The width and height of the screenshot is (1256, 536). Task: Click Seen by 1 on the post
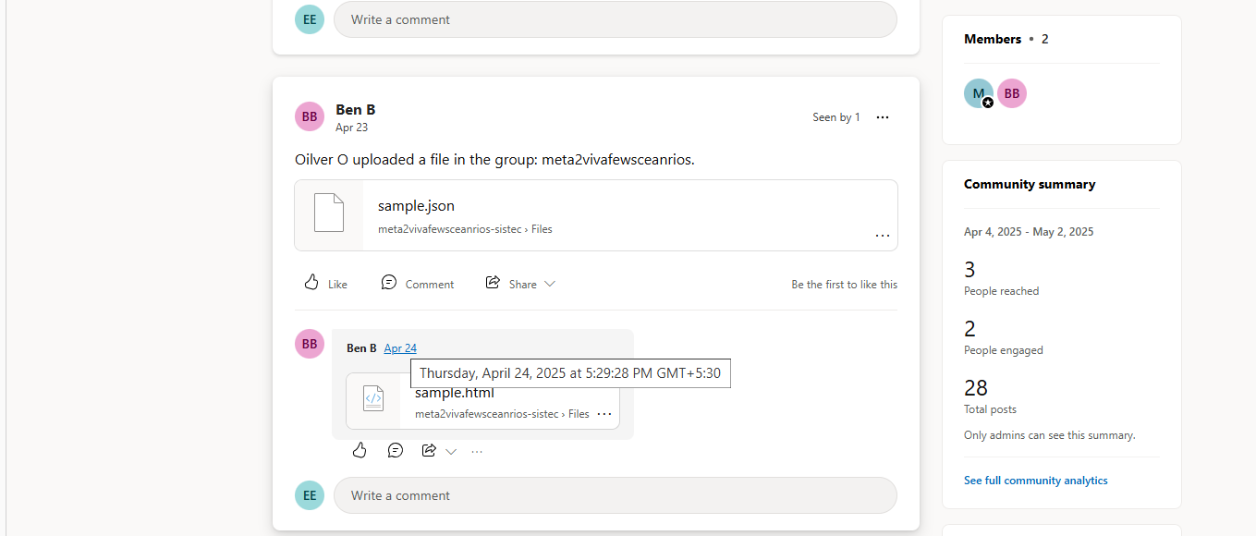pyautogui.click(x=836, y=117)
